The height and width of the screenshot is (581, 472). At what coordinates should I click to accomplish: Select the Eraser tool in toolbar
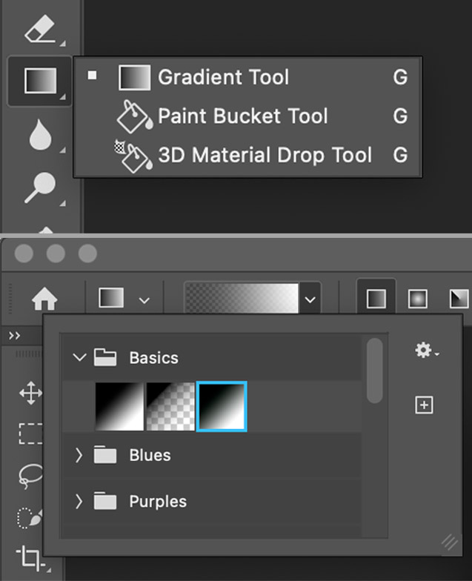pyautogui.click(x=40, y=28)
